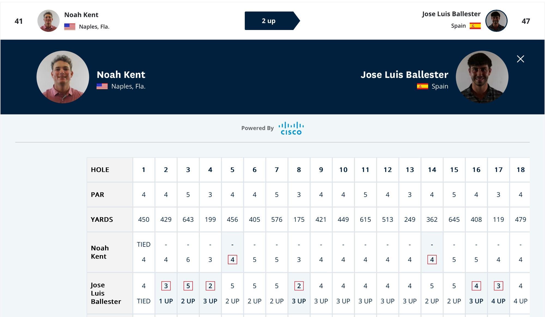
Task: Click the YARDS row label
Action: pos(102,219)
